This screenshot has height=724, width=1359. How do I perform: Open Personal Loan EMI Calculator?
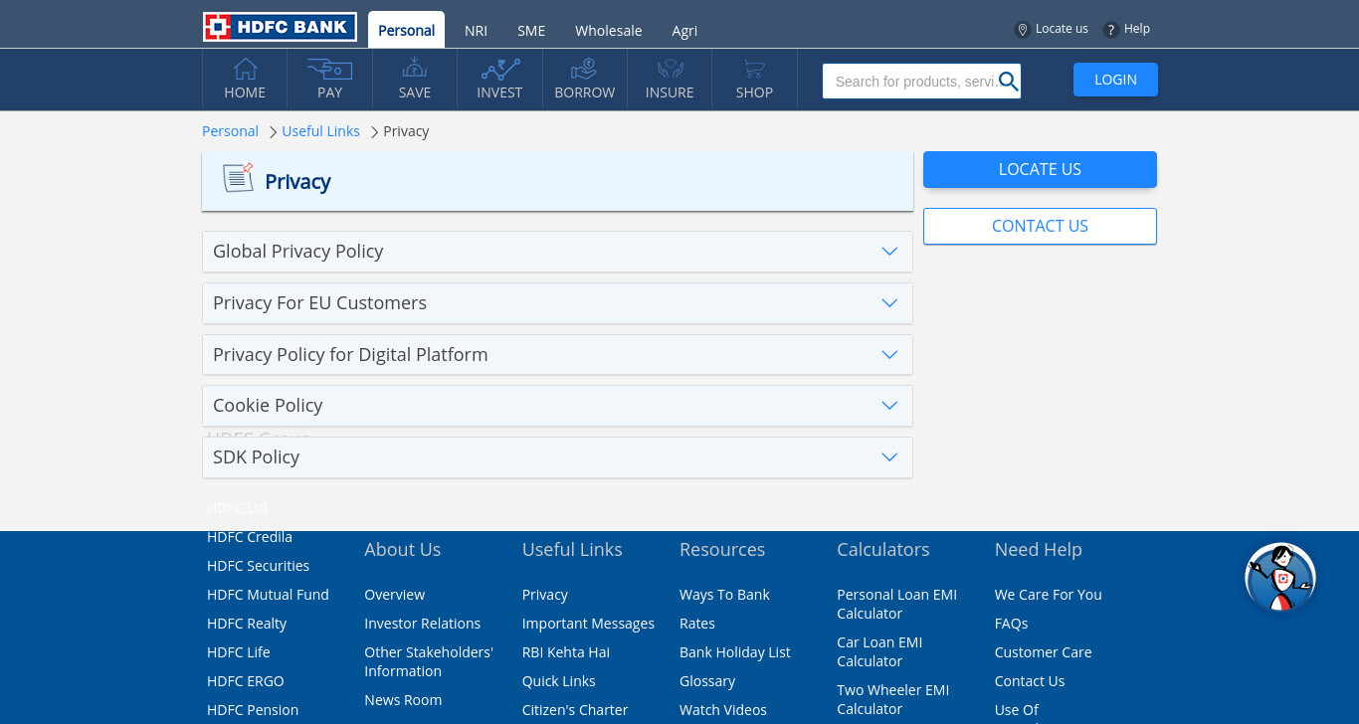pos(896,605)
